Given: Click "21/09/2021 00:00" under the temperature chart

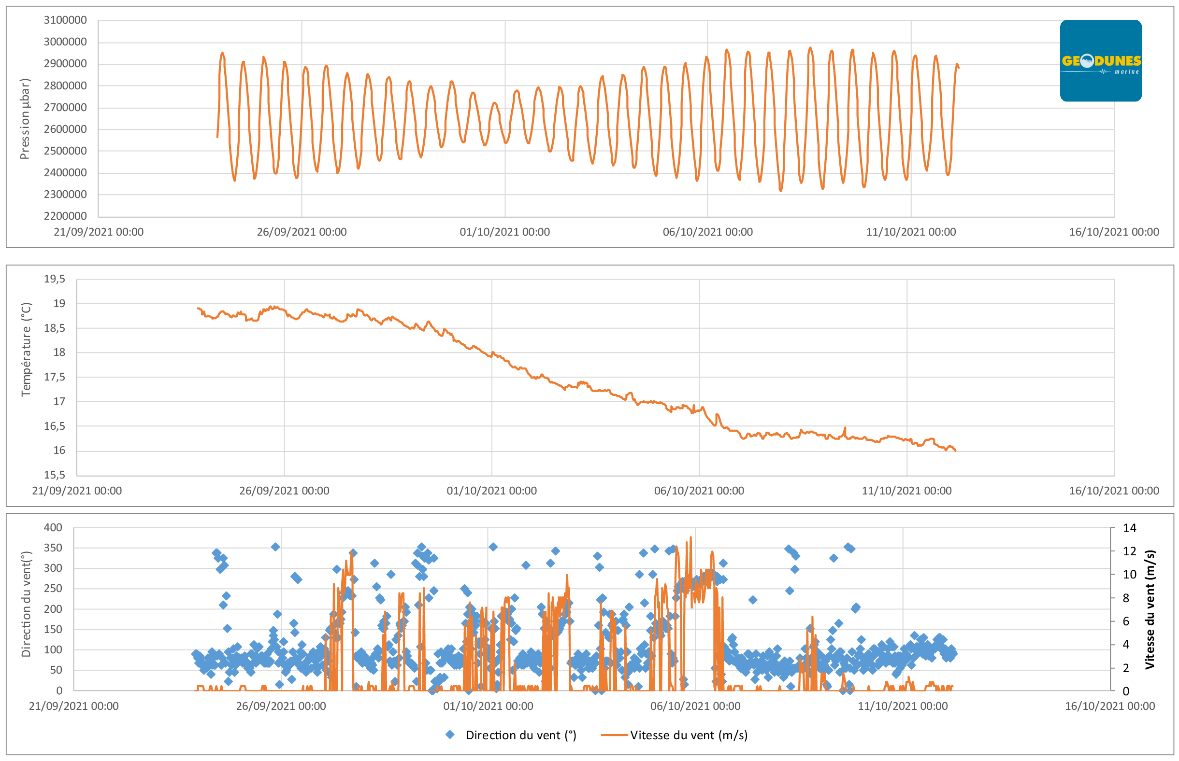Looking at the screenshot, I should pyautogui.click(x=77, y=491).
